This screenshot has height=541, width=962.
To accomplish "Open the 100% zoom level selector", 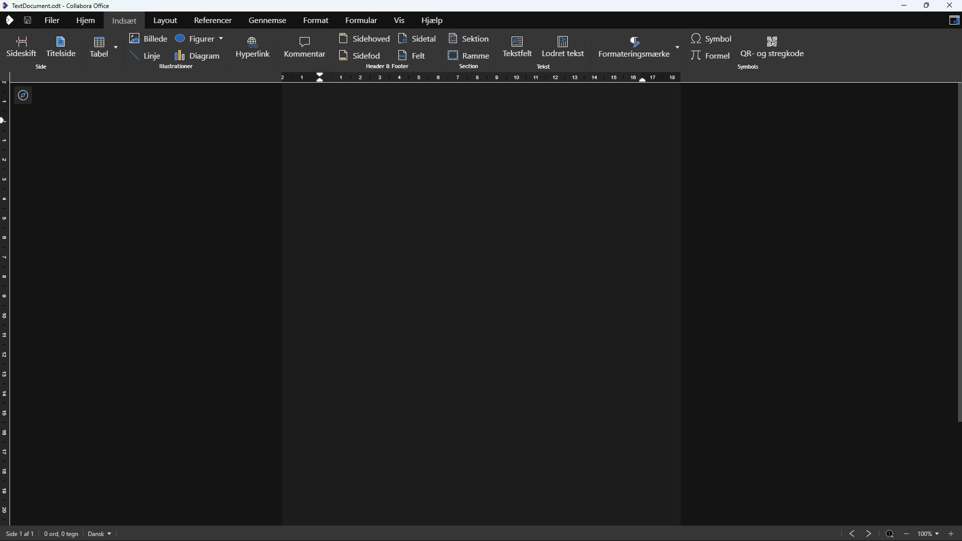I will (927, 533).
